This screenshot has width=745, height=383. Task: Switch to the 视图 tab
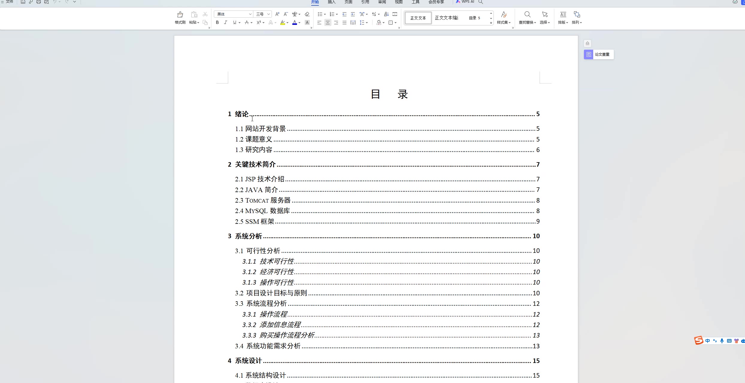[399, 2]
